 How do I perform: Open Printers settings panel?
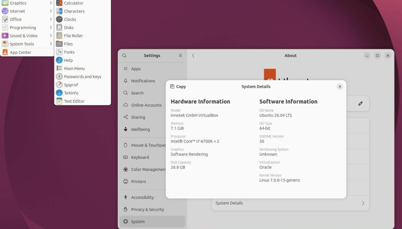pos(142,181)
